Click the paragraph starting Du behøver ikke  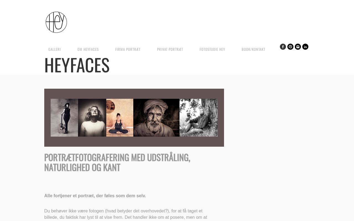pyautogui.click(x=126, y=214)
